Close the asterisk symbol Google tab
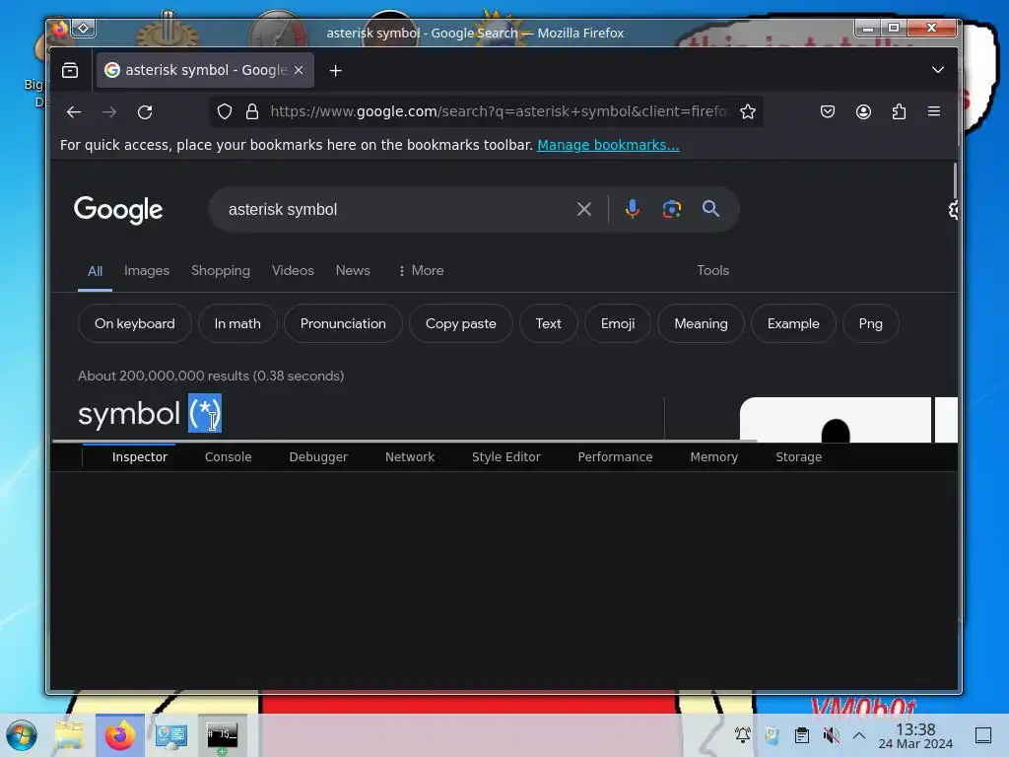The image size is (1009, 757). [299, 70]
